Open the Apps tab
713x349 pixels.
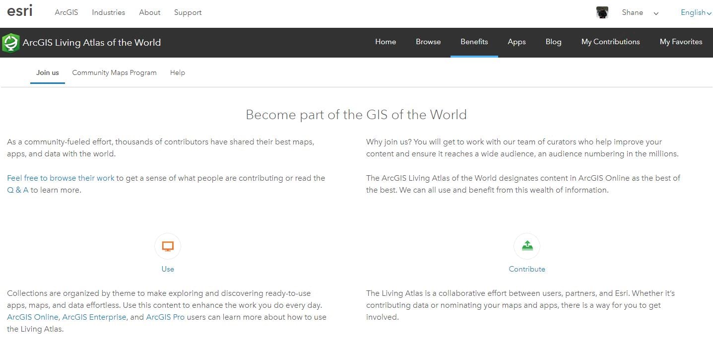click(x=517, y=42)
